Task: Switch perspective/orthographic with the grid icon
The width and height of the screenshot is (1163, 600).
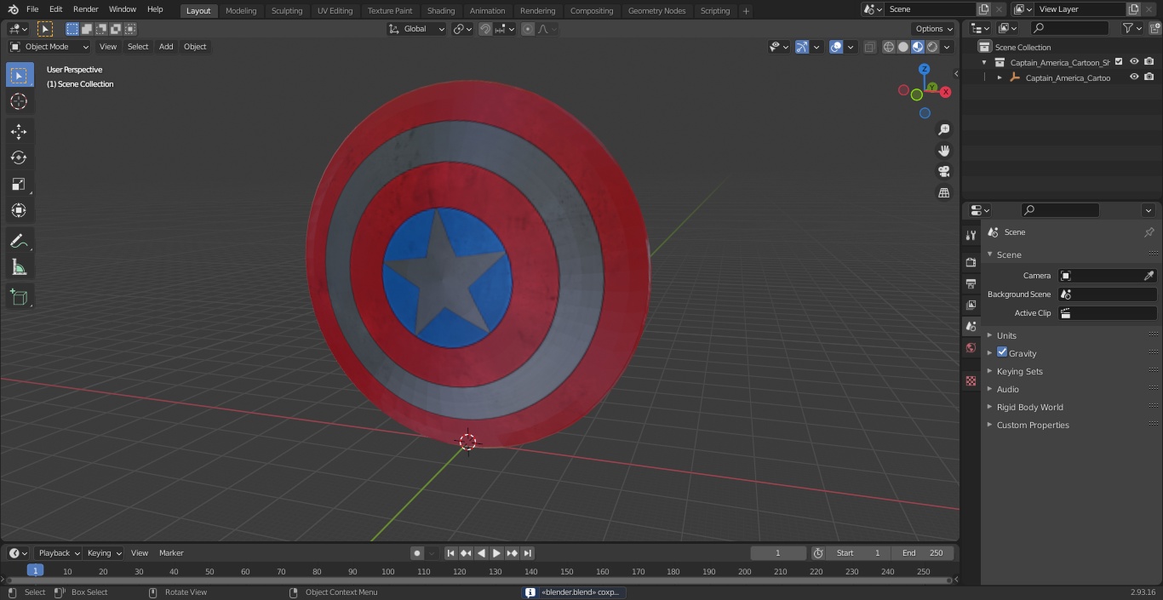Action: [943, 193]
